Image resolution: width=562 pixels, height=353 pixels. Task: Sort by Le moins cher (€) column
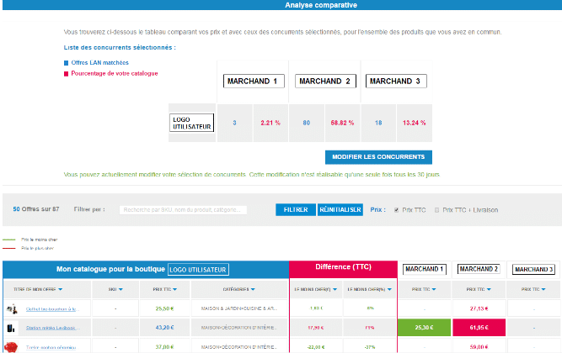[316, 289]
